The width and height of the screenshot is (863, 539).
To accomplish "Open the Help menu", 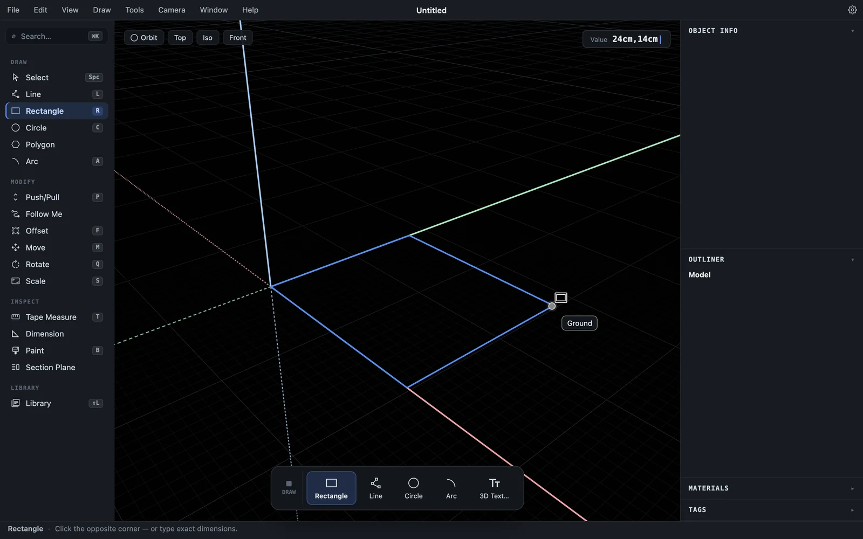I will click(250, 10).
